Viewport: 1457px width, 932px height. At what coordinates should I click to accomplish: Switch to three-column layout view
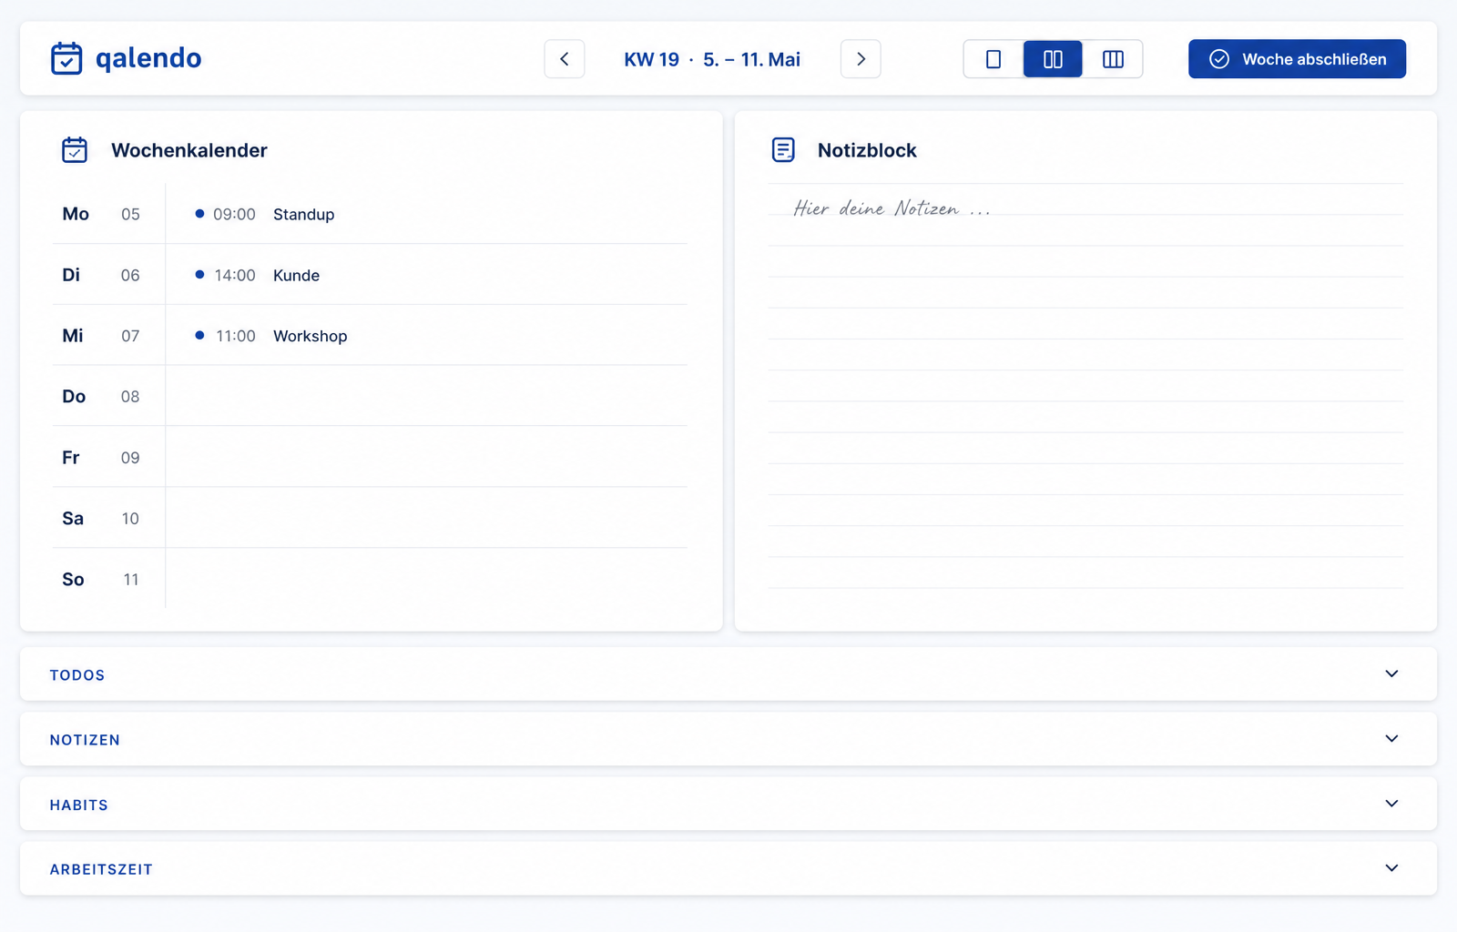pyautogui.click(x=1113, y=59)
